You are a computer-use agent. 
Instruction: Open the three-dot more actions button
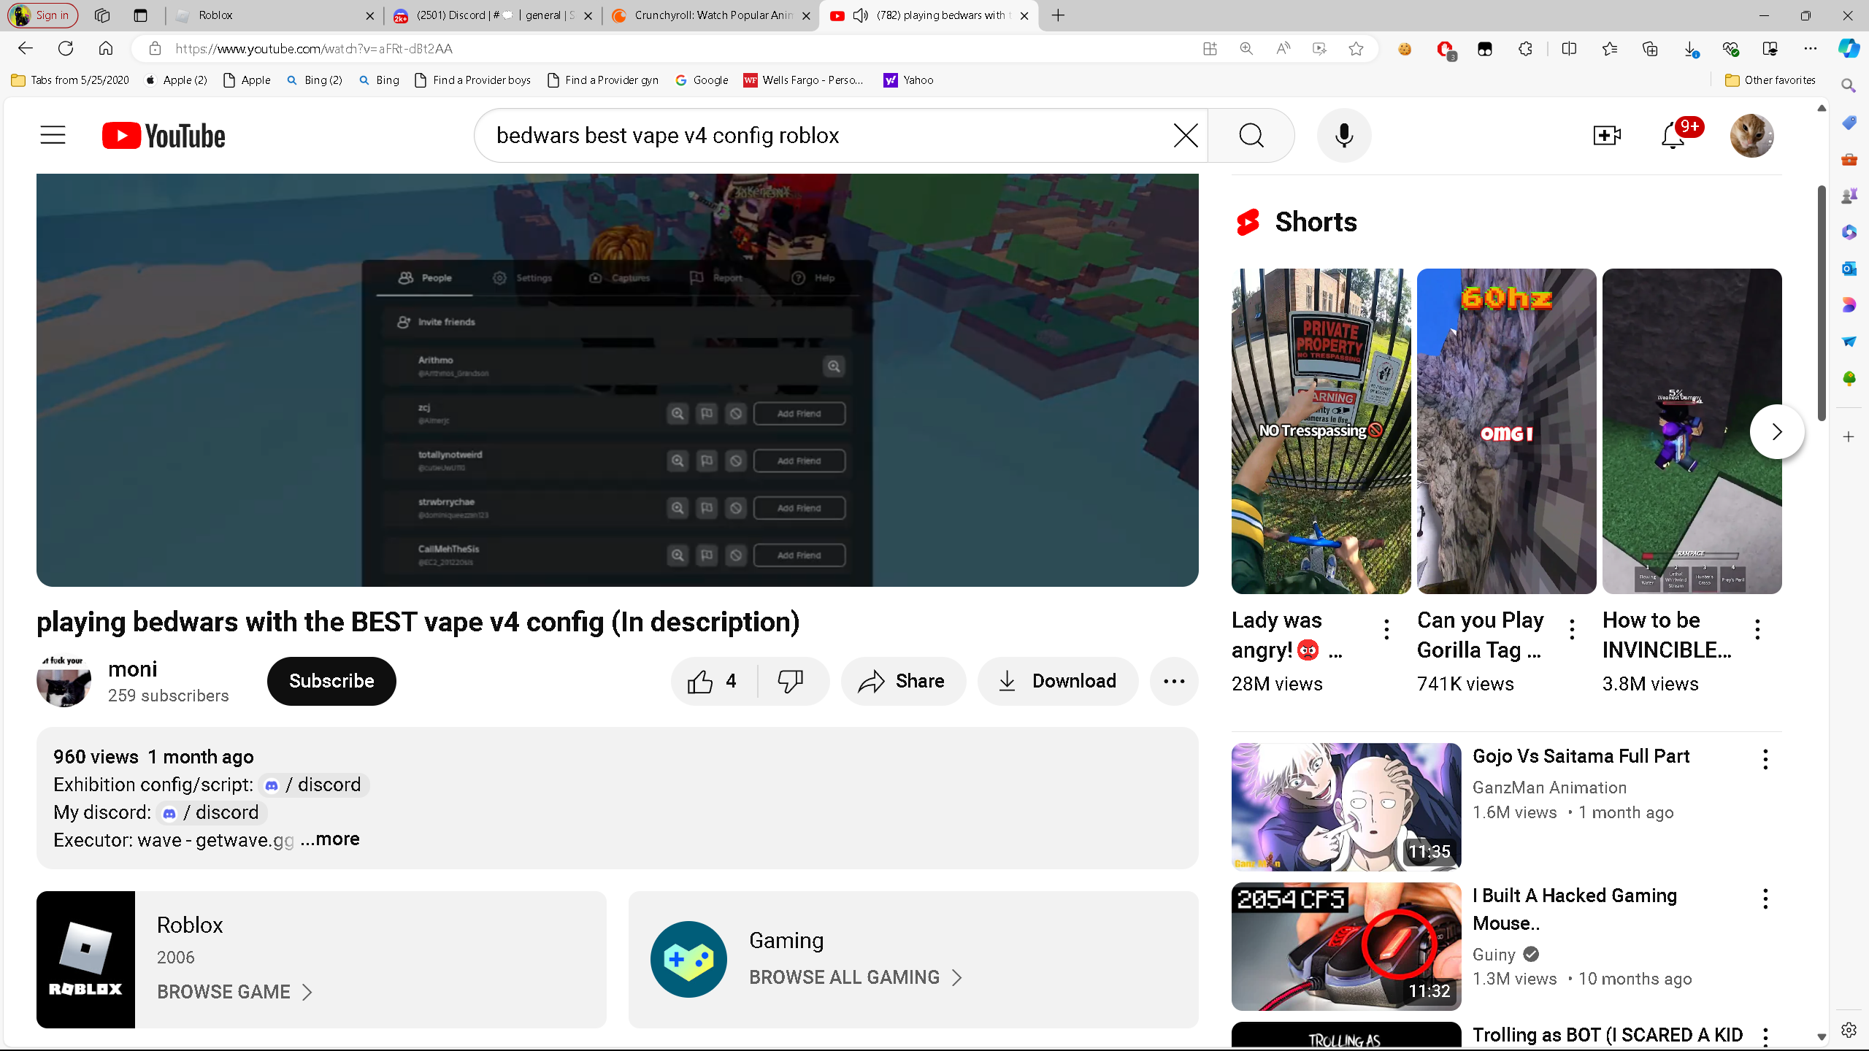coord(1173,681)
